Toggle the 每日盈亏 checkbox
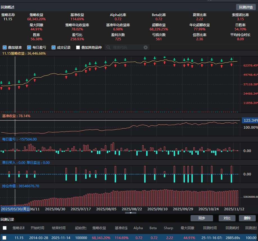The image size is (258, 241). tap(29, 48)
